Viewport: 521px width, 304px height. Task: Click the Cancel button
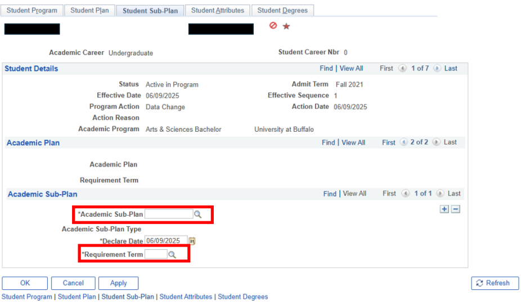[73, 283]
